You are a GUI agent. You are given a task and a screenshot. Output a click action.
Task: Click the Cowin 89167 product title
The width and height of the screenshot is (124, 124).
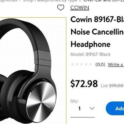[97, 32]
